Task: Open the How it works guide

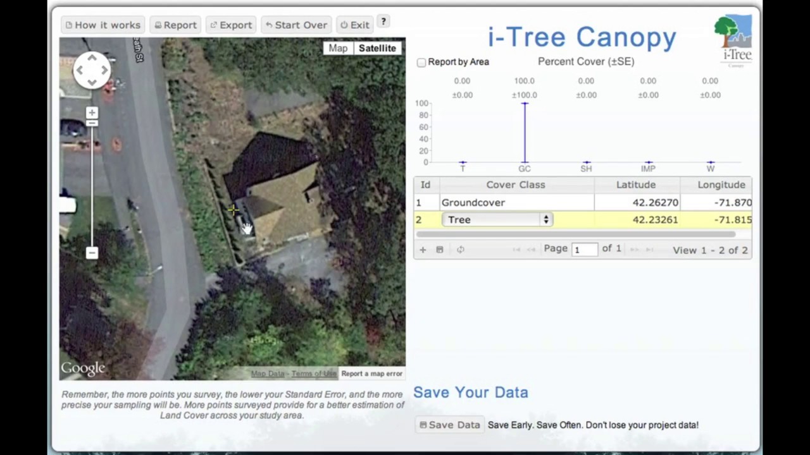Action: (x=103, y=25)
